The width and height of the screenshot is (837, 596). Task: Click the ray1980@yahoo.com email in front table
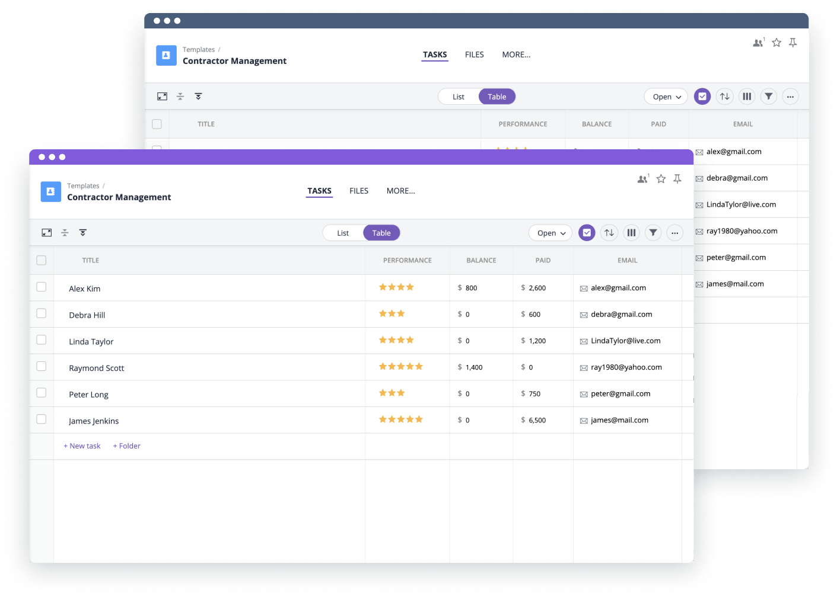coord(626,367)
